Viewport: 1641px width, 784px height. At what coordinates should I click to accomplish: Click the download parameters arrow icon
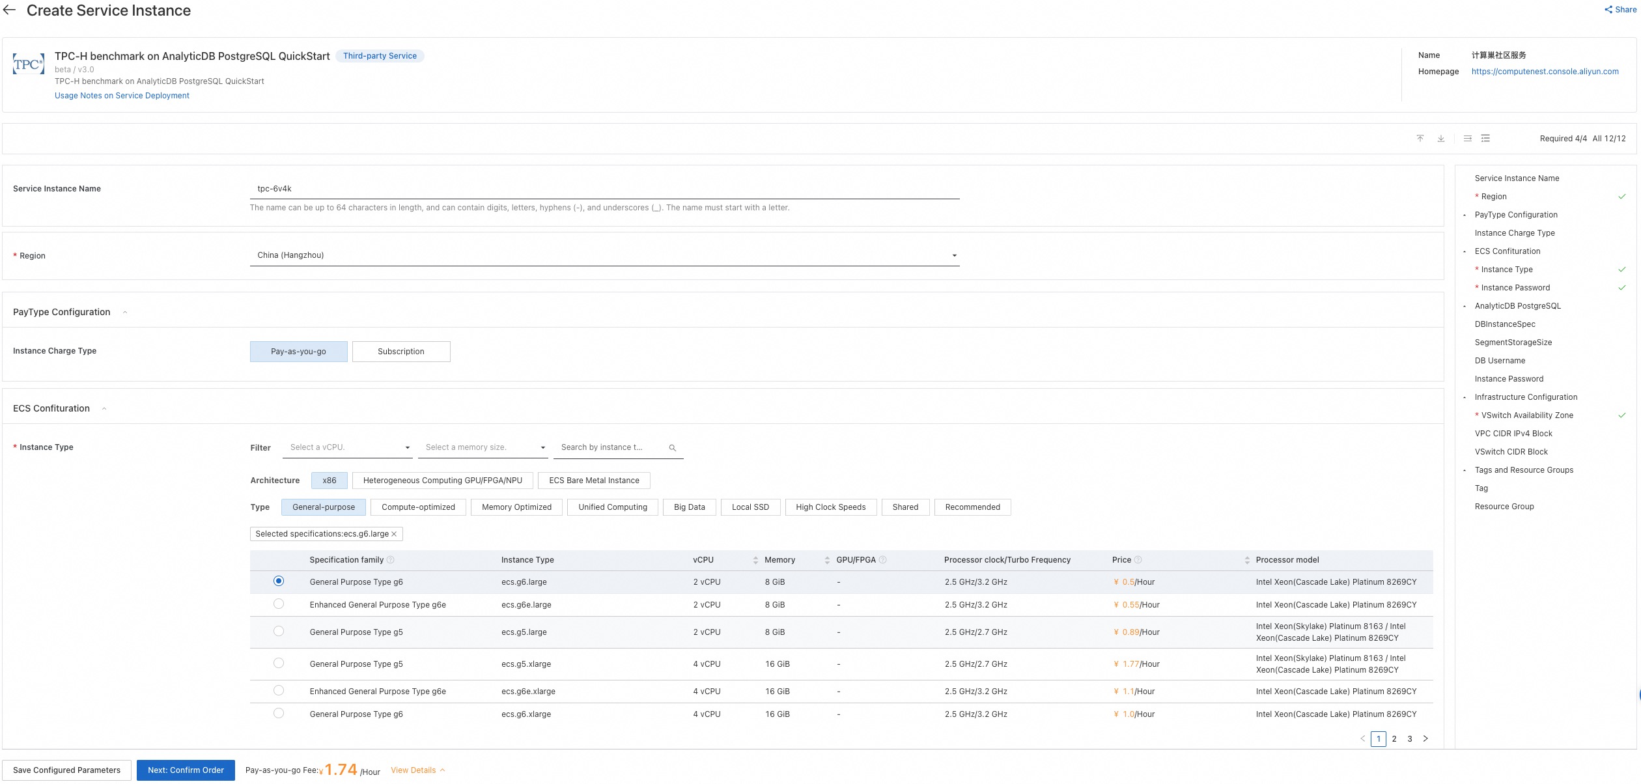point(1441,139)
